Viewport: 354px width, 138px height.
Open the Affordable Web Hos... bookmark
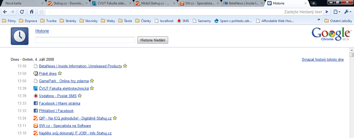[x=275, y=21]
